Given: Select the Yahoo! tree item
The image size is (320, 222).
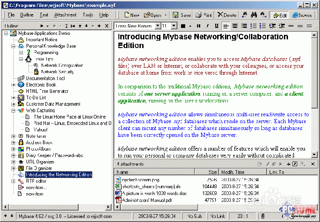Looking at the screenshot, I should pyautogui.click(x=40, y=130).
